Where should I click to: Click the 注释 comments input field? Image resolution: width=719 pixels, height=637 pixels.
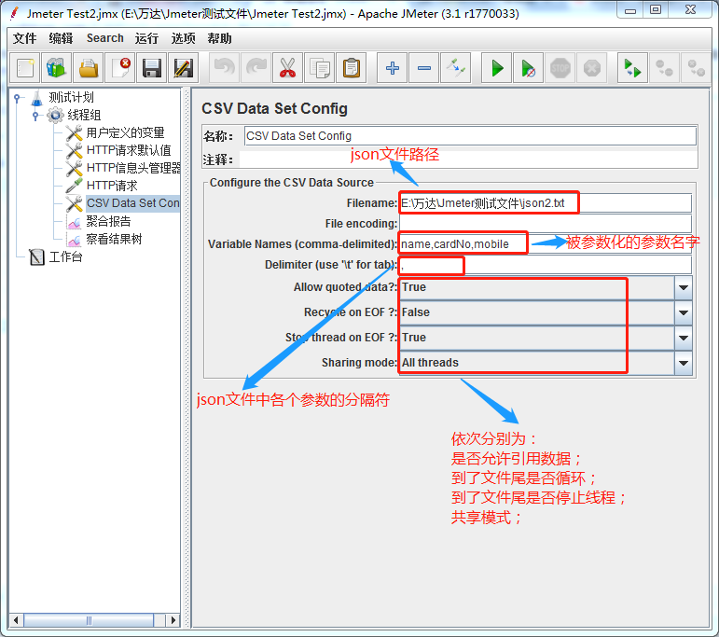(468, 159)
